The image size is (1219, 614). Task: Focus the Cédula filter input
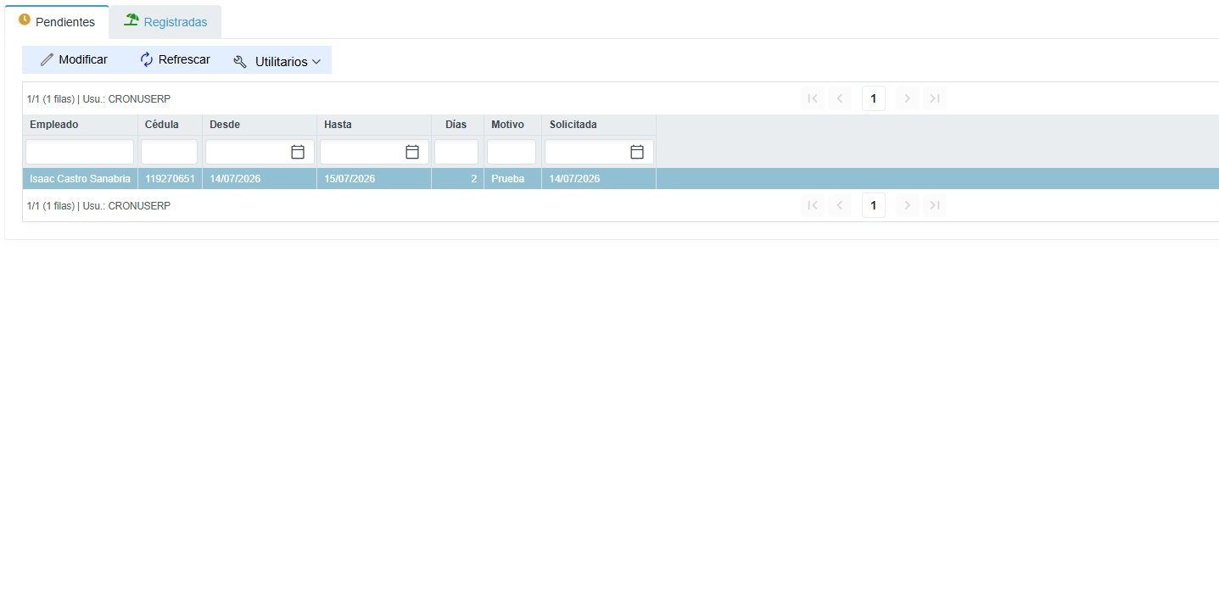pyautogui.click(x=169, y=152)
